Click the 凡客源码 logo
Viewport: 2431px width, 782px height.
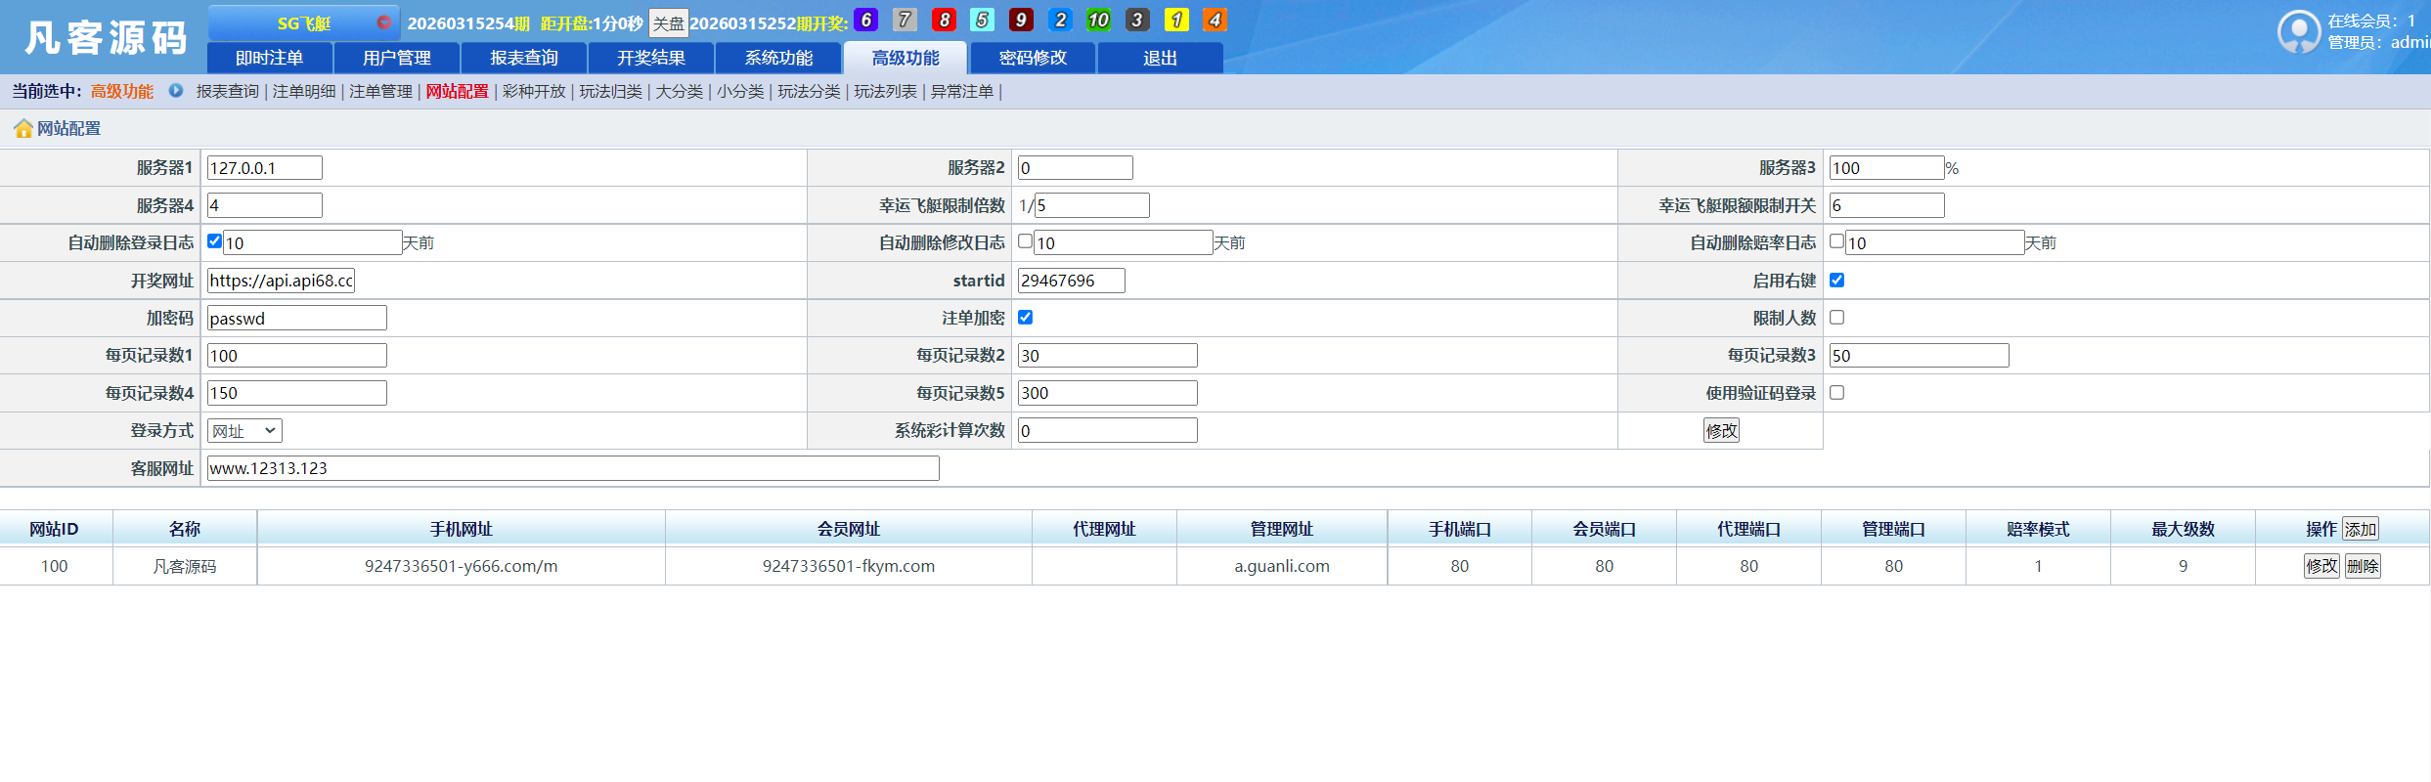click(x=106, y=38)
